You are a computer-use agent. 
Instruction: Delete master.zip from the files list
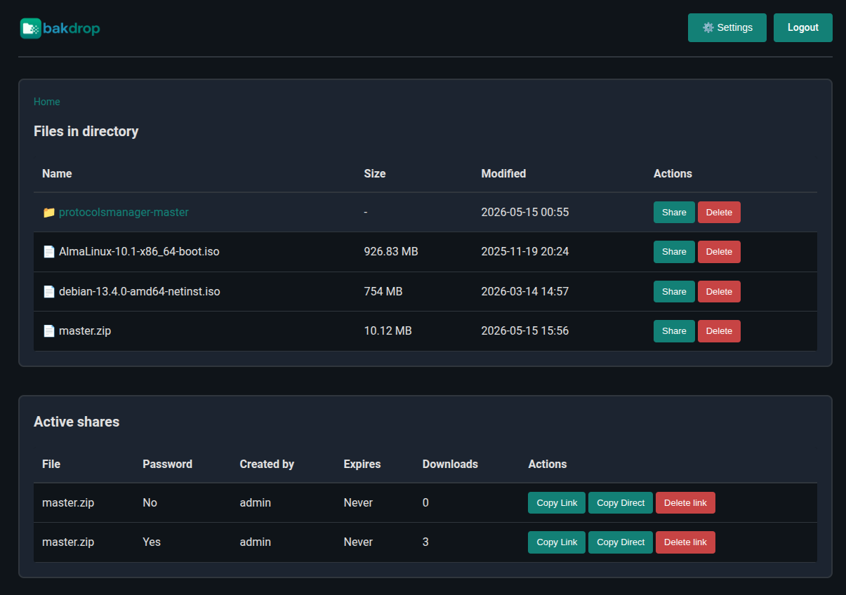[x=719, y=330]
